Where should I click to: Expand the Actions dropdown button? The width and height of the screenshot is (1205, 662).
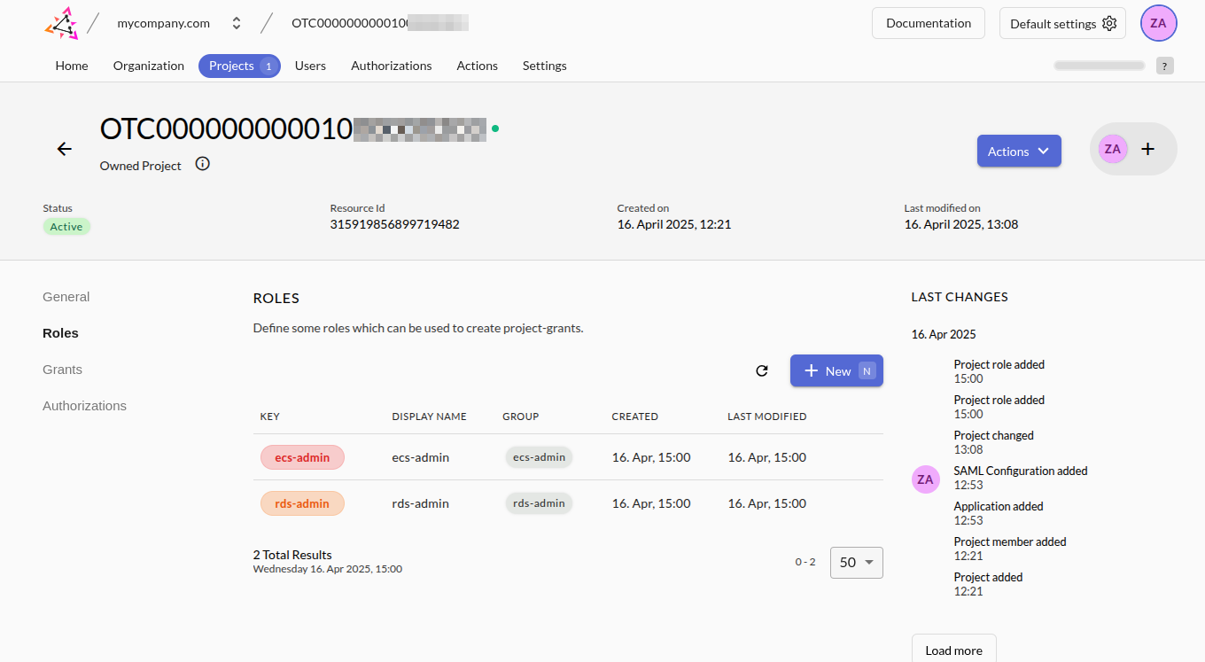tap(1019, 152)
